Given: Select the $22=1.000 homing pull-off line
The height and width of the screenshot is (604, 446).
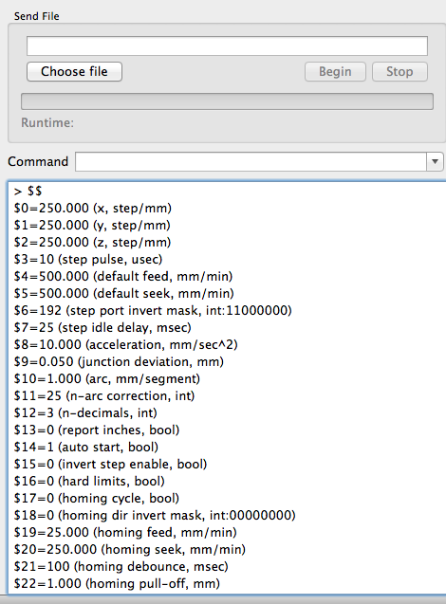Looking at the screenshot, I should (x=117, y=583).
